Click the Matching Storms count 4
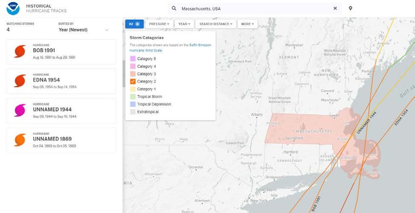Viewport: 415px width, 213px height. [x=8, y=30]
